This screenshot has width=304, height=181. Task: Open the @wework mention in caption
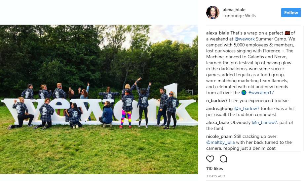point(245,39)
